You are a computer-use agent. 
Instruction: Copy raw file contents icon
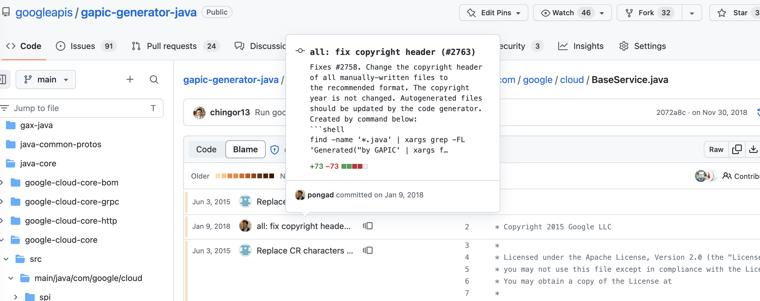tap(737, 150)
